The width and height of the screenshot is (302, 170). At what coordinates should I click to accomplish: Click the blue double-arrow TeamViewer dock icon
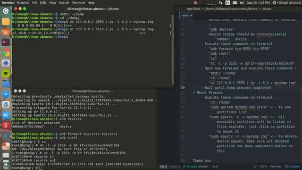pyautogui.click(x=6, y=115)
